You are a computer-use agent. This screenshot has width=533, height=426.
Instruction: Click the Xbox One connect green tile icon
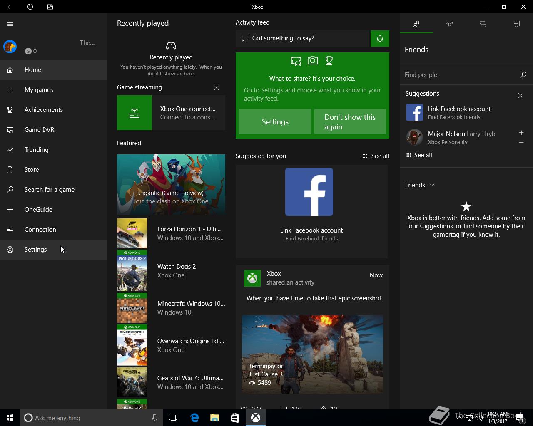(134, 113)
